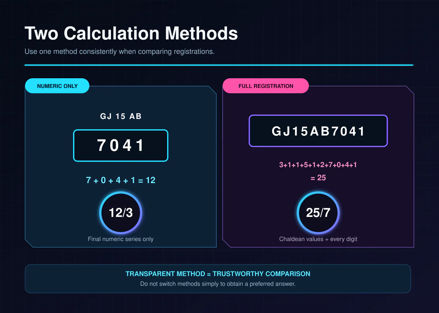
Task: Click the 7 + 0 + 4 + 1 = 12 formula
Action: coord(121,180)
